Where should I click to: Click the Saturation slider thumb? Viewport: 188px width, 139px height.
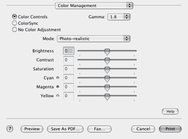107,70
